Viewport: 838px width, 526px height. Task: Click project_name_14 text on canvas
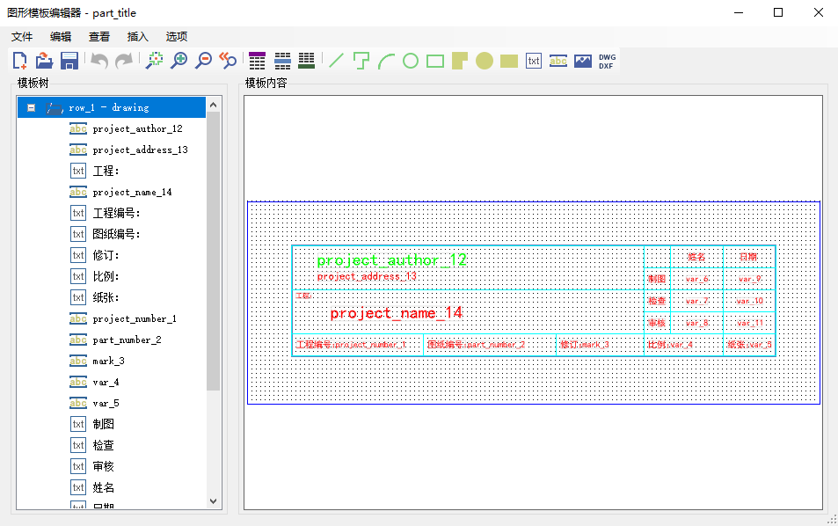click(396, 313)
